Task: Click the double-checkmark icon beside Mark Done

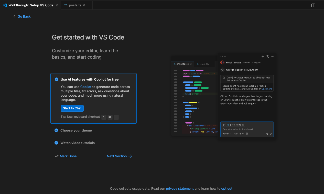Action: (x=57, y=156)
